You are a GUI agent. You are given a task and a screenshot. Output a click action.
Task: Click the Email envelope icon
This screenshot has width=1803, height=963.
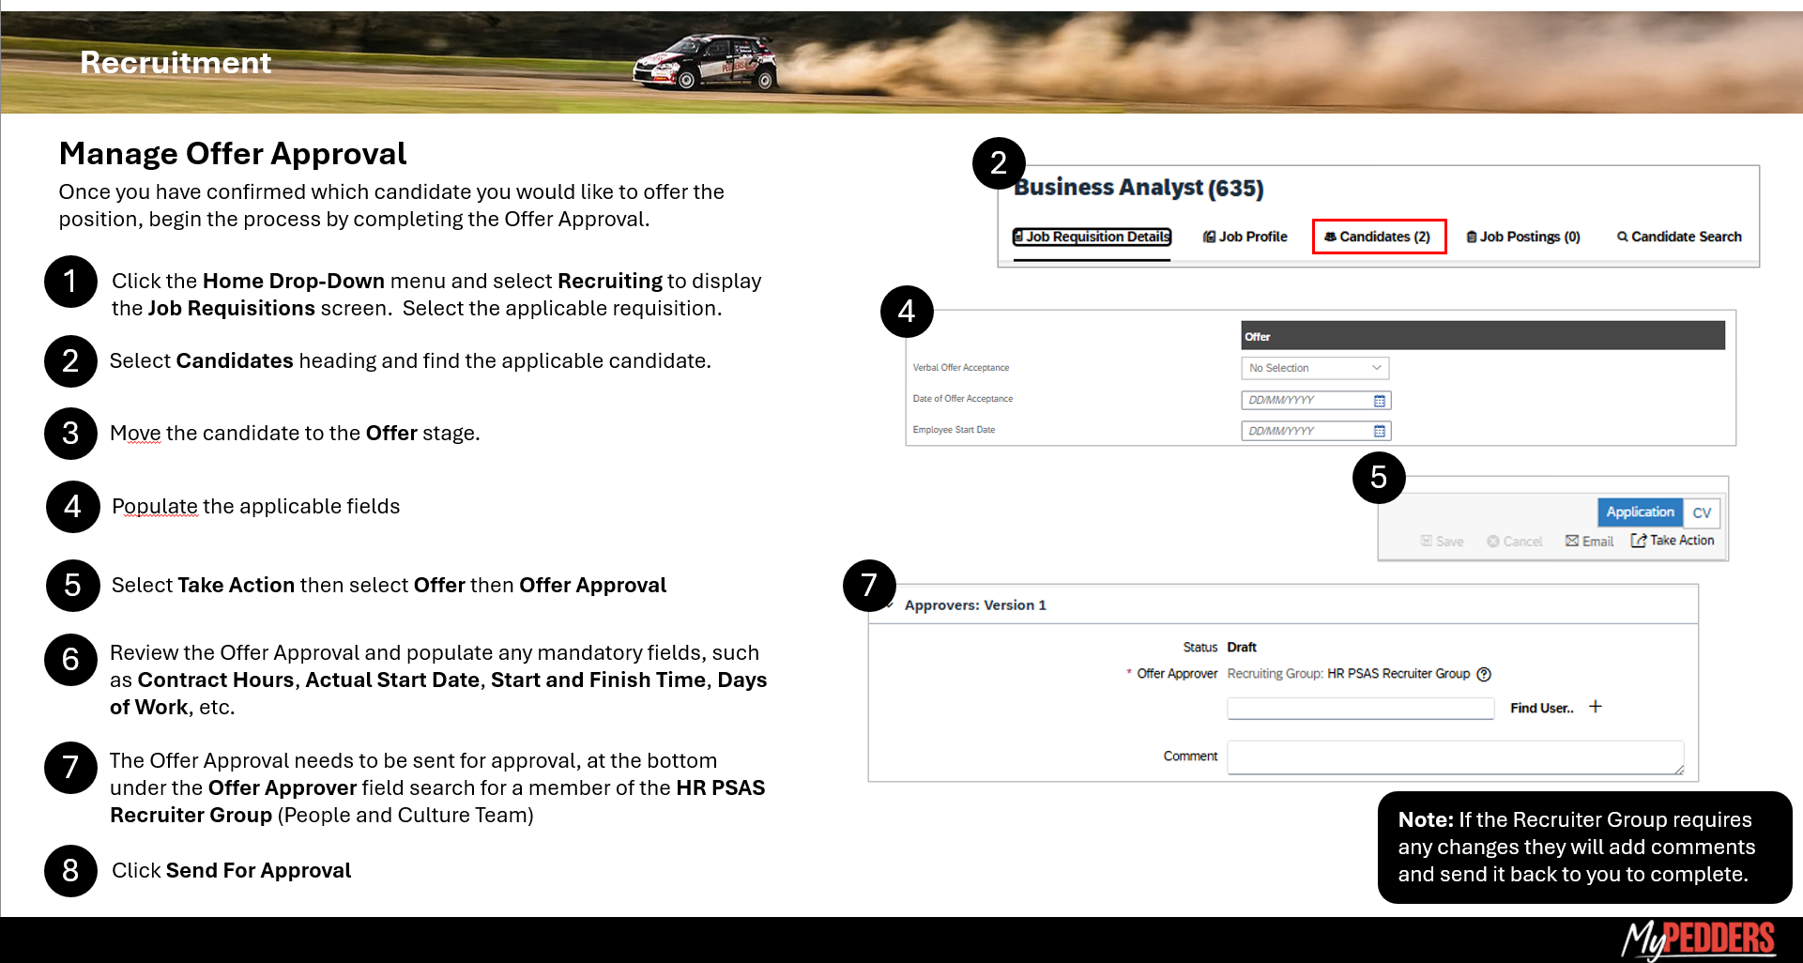pyautogui.click(x=1572, y=541)
